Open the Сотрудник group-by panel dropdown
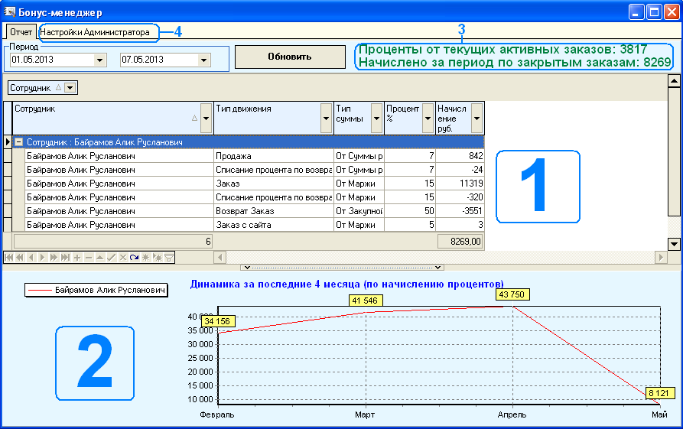Screen dimensions: 683x429 coord(70,88)
